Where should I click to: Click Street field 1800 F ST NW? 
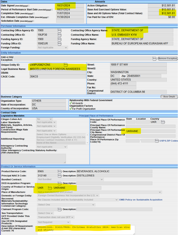[x=138, y=65]
